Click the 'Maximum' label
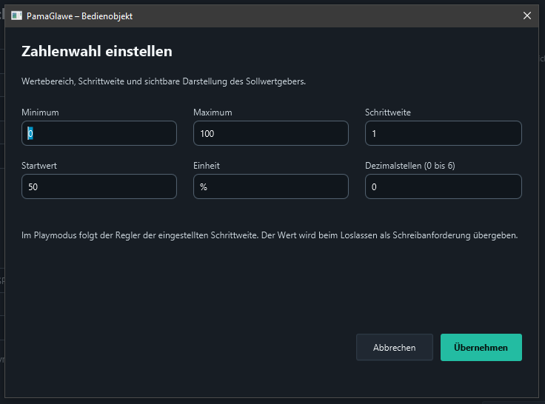 [213, 112]
